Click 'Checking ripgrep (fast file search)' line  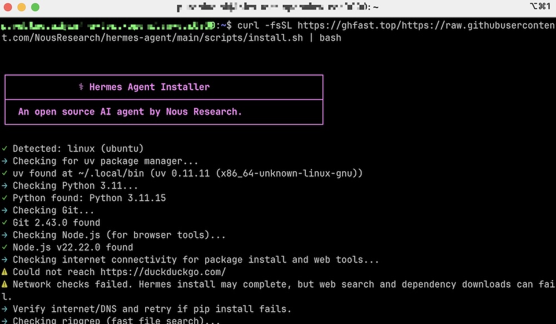tap(116, 321)
